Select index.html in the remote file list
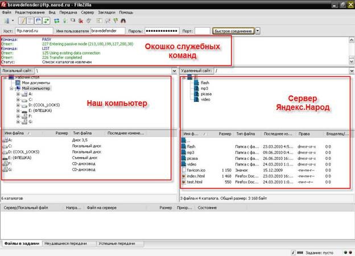Image resolution: width=355 pixels, height=256 pixels. 196,176
